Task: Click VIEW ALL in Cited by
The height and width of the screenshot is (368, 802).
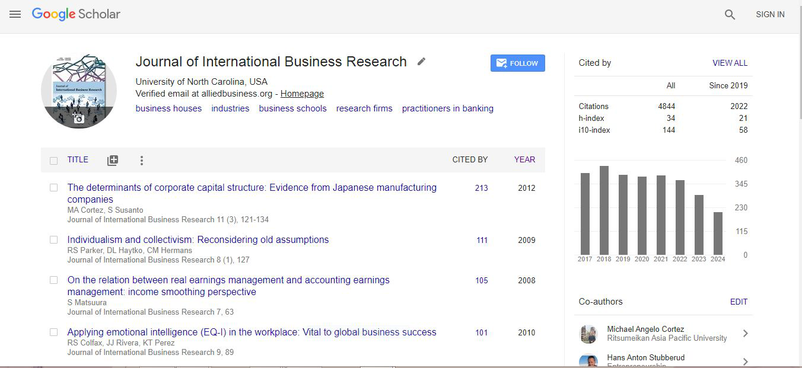Action: 730,63
